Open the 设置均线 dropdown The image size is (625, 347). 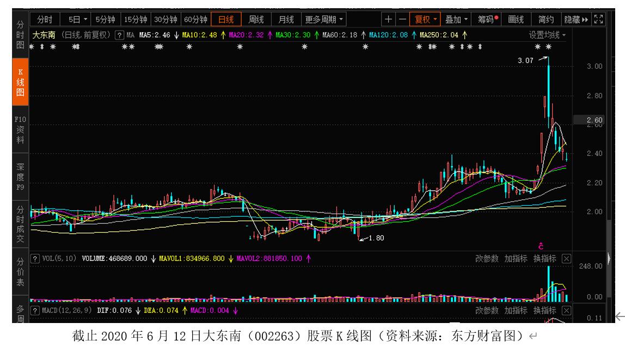(x=547, y=35)
